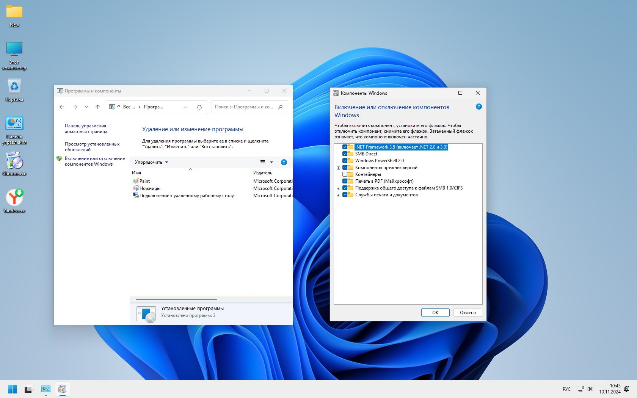The image size is (637, 398).
Task: Open the Start menu on taskbar
Action: coord(12,389)
